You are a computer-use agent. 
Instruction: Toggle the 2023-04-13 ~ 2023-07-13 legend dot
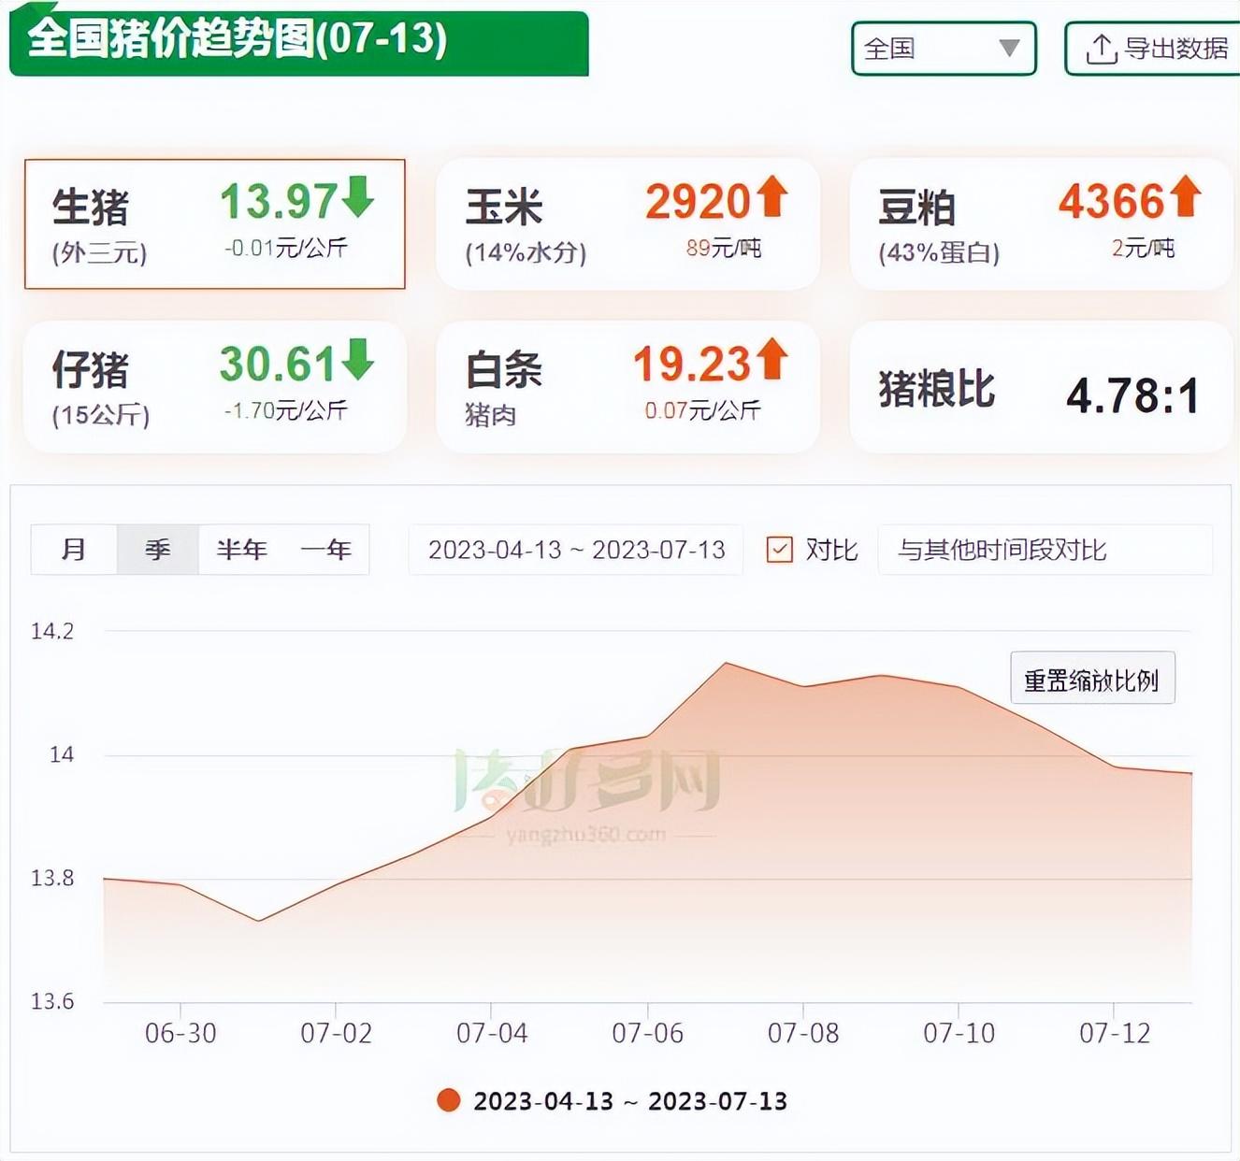(449, 1100)
